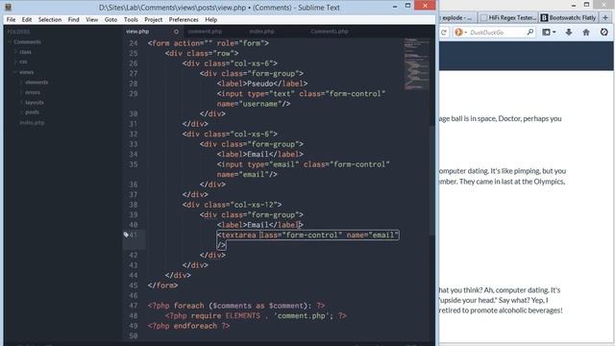
Task: Click the Sublime Text app icon in title bar
Action: [8, 7]
